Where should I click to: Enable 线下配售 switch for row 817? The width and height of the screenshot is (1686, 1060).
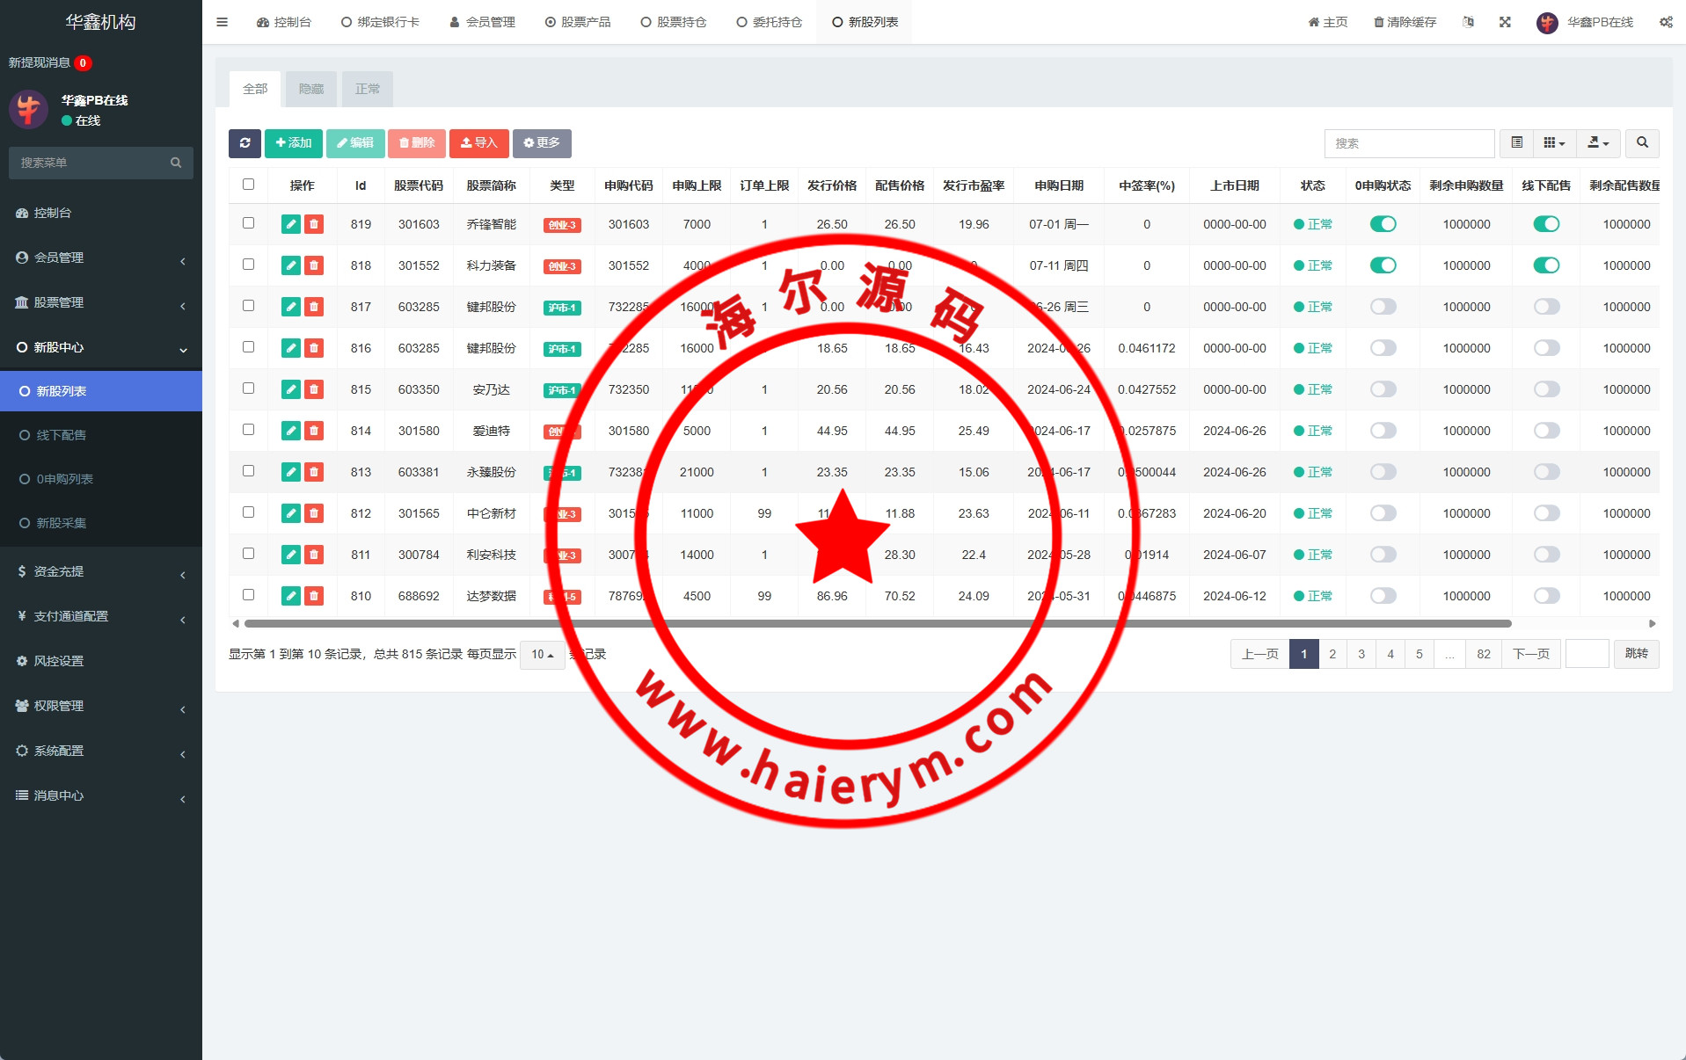[1545, 307]
